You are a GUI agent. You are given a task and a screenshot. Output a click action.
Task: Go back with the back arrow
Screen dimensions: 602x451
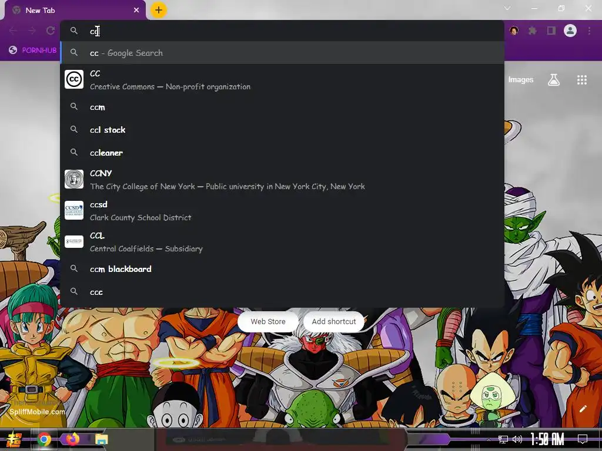(13, 31)
